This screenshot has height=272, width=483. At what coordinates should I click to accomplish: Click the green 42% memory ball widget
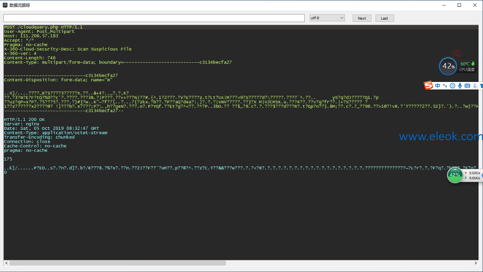(455, 175)
